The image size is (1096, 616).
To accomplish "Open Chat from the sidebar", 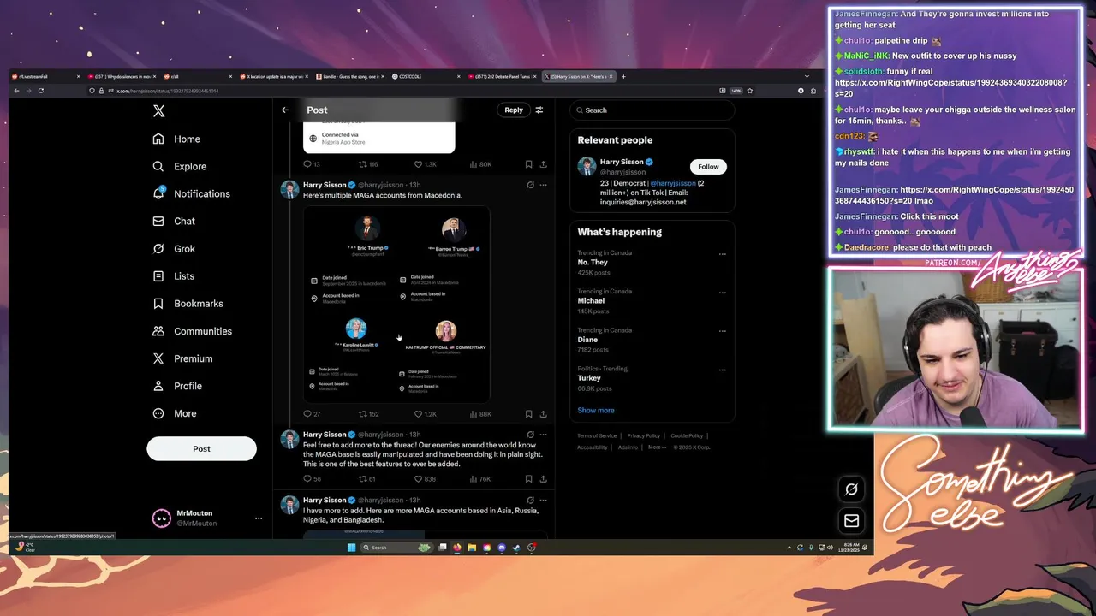I will click(174, 221).
